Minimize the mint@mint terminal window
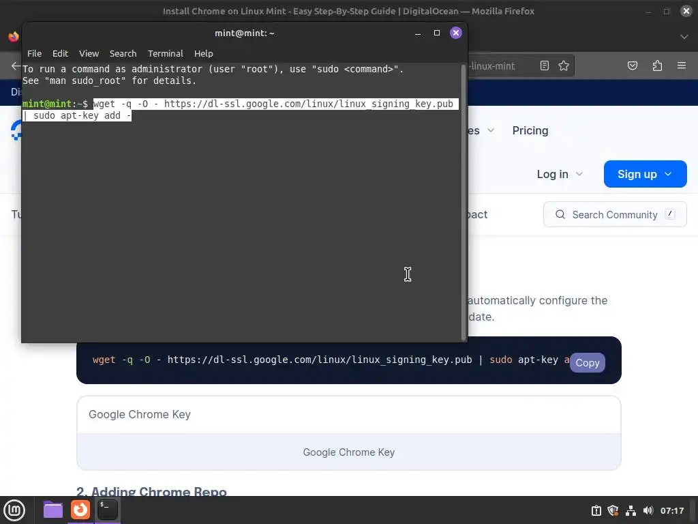698x524 pixels. coord(418,33)
